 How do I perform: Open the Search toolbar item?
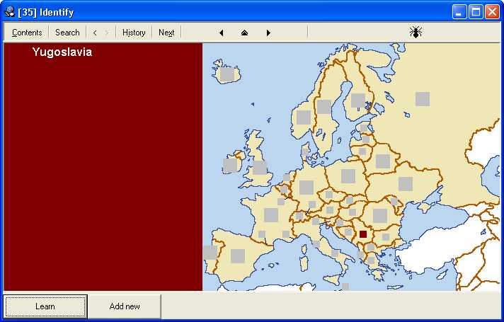67,33
